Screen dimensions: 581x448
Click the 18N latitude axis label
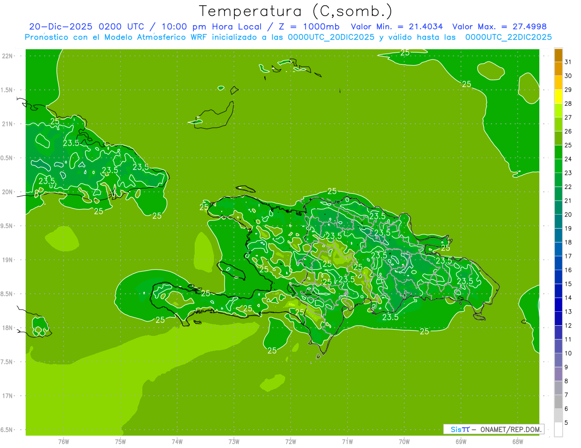(7, 328)
